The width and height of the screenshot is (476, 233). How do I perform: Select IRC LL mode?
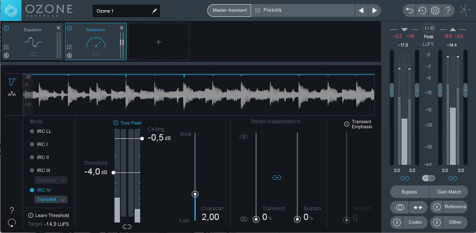pyautogui.click(x=41, y=131)
